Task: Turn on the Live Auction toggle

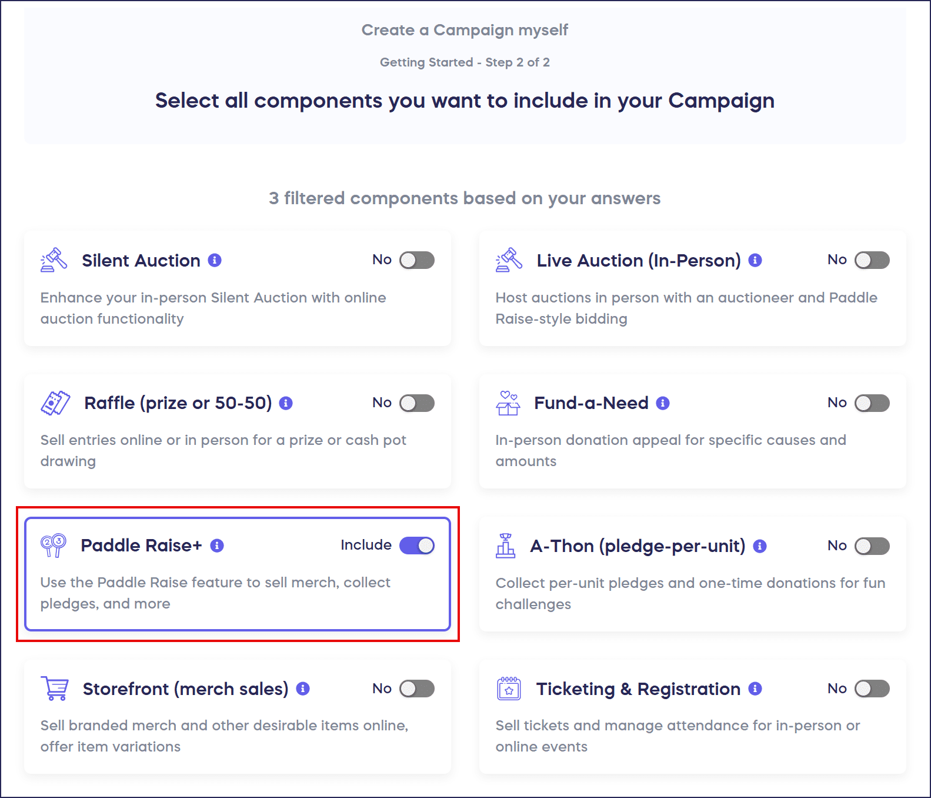Action: tap(872, 260)
